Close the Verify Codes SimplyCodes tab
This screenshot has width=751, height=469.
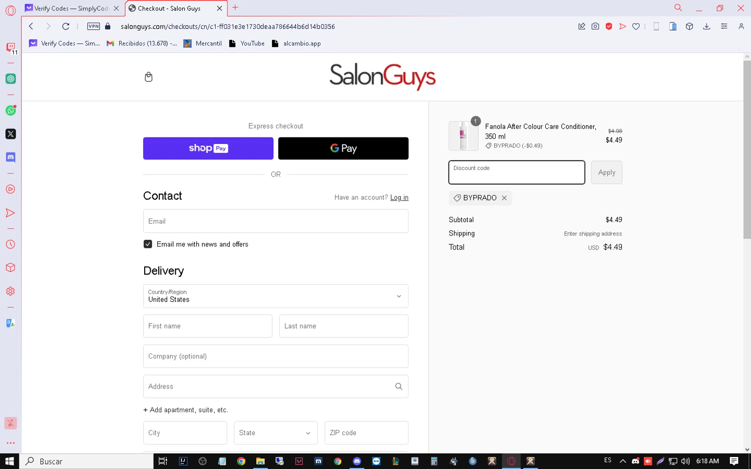116,8
